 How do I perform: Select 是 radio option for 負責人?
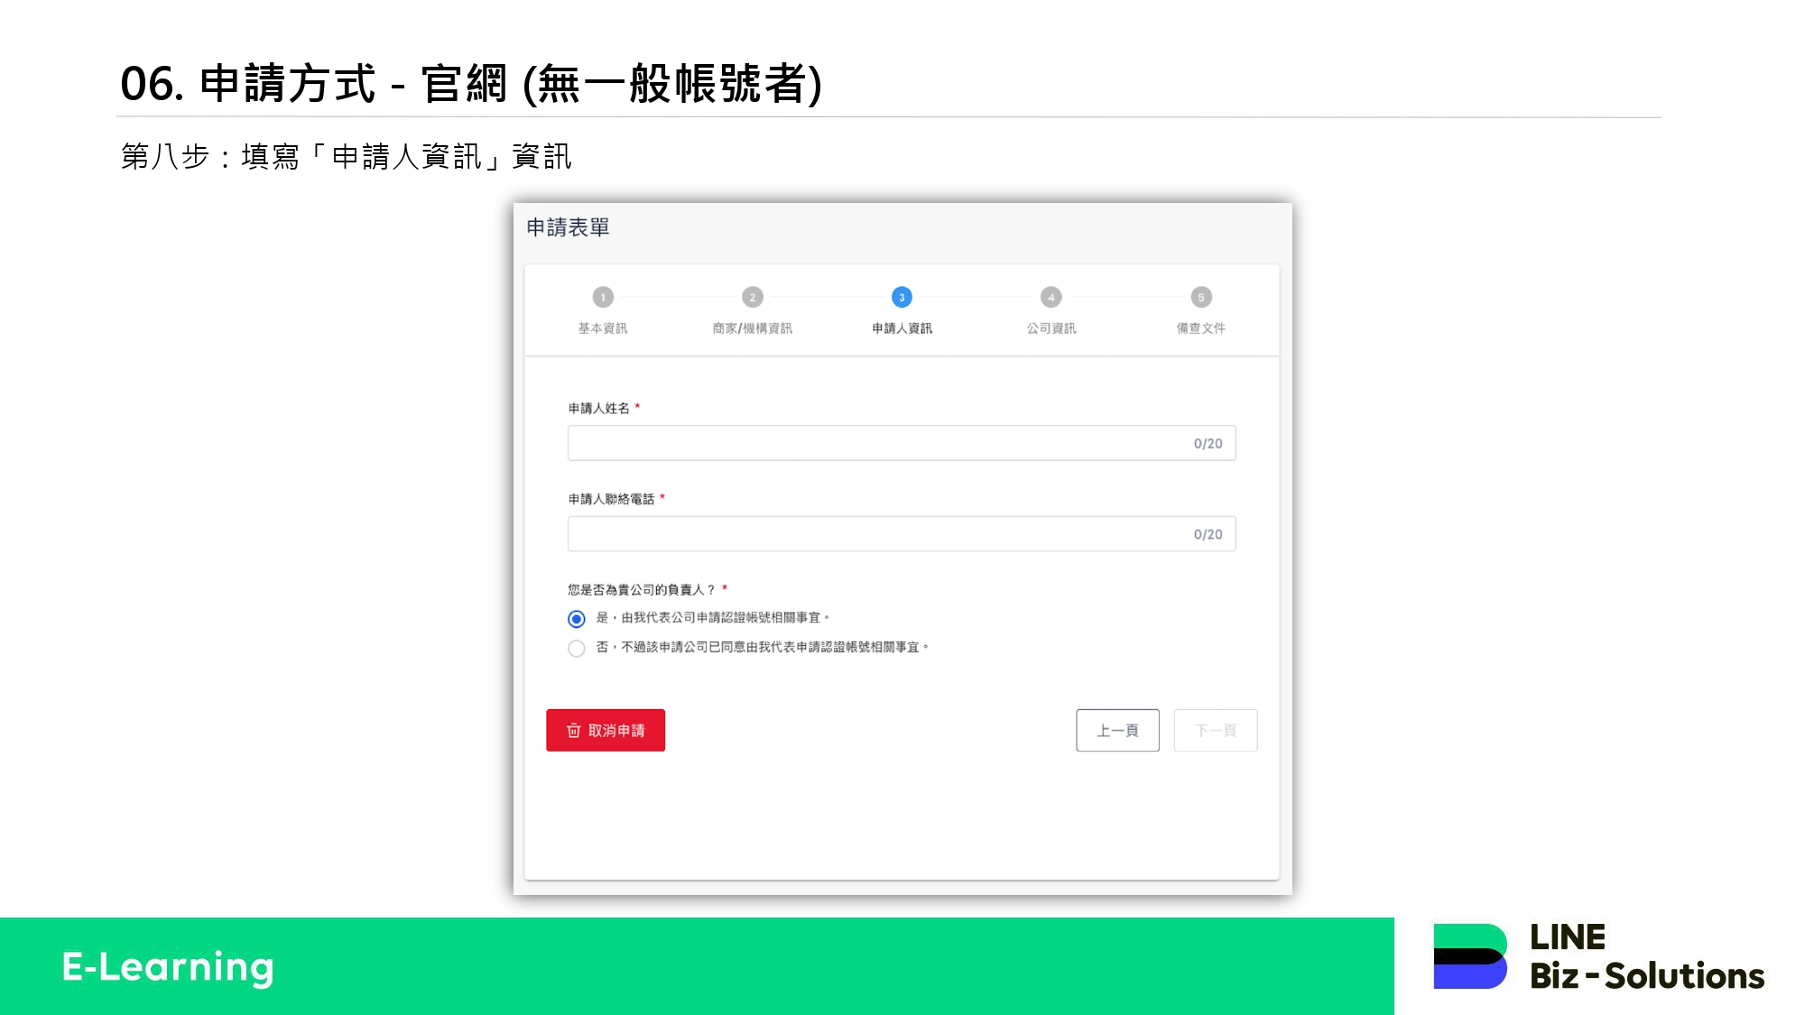click(x=577, y=619)
